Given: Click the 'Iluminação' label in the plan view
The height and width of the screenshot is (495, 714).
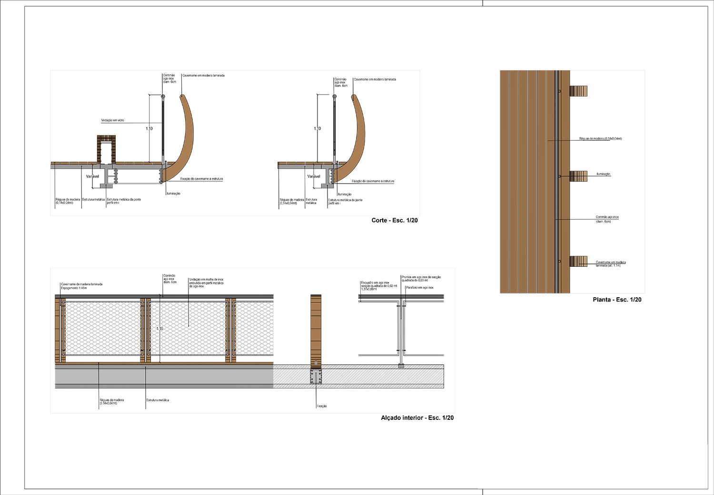Looking at the screenshot, I should pos(603,174).
